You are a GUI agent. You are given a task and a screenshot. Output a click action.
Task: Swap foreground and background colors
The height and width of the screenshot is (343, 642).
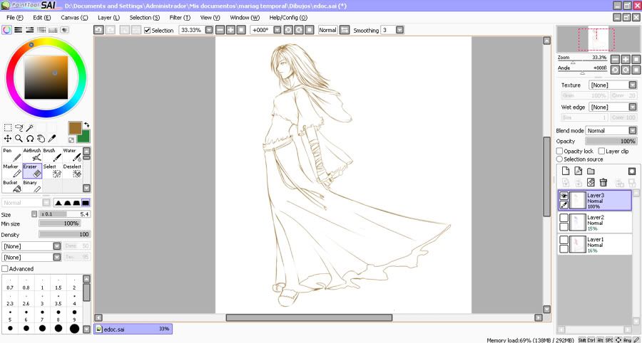click(86, 125)
